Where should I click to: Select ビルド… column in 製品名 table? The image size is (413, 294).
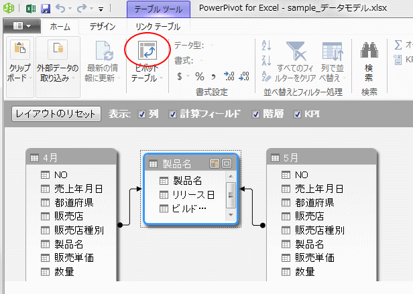point(183,209)
